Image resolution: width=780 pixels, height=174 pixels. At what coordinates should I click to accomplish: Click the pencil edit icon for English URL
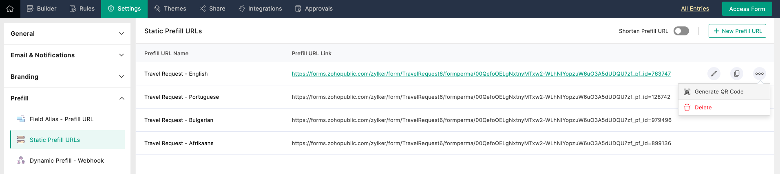coord(714,74)
